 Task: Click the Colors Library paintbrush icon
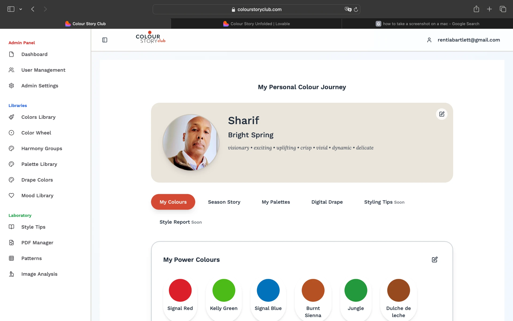11,117
